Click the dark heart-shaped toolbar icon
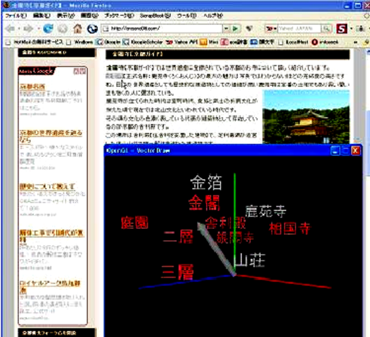 [249, 29]
